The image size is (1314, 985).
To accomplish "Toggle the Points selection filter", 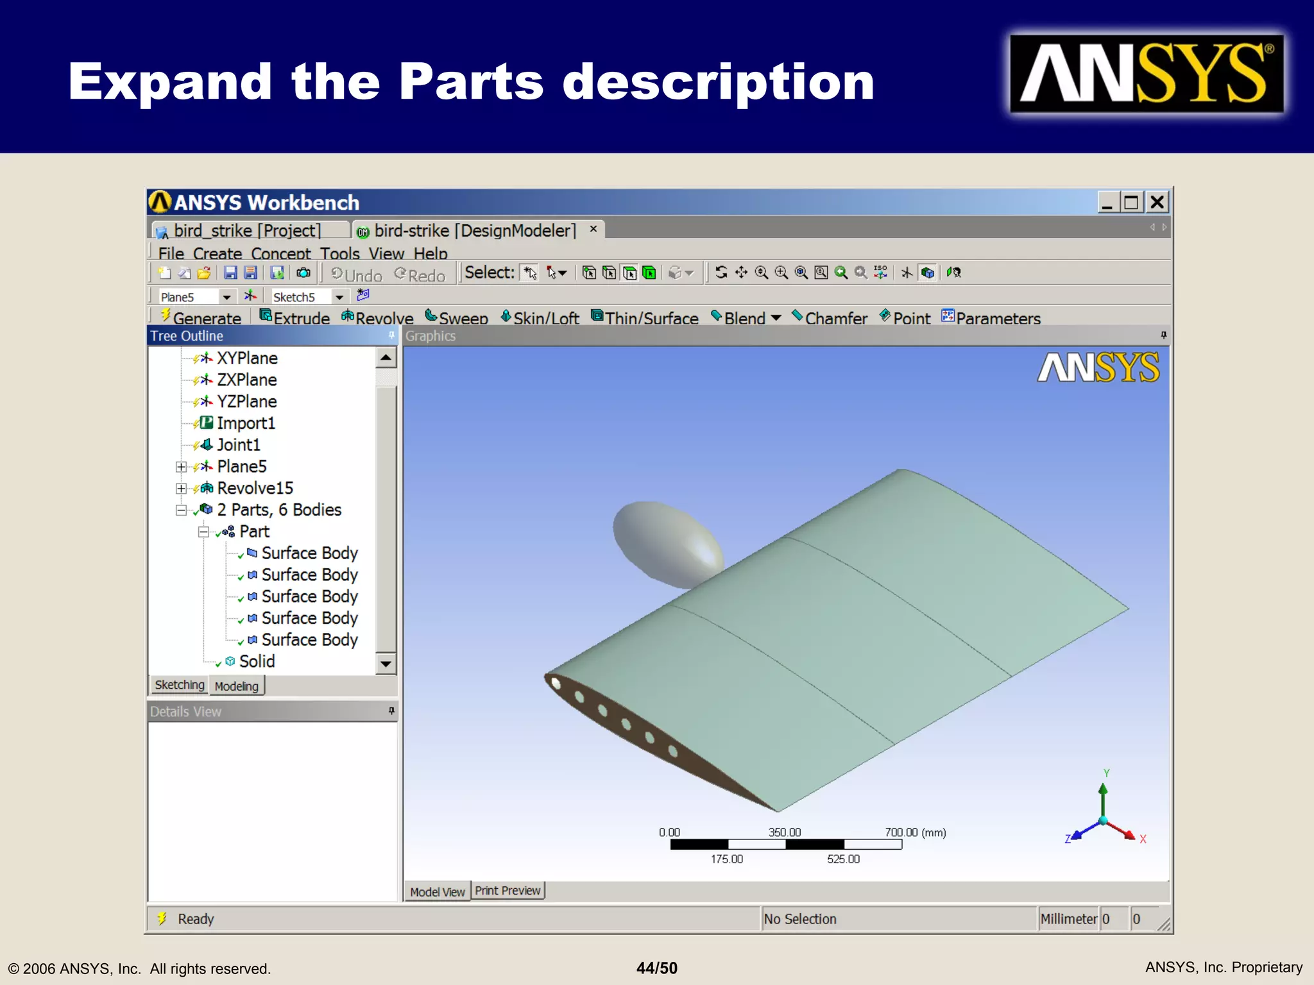I will (588, 273).
